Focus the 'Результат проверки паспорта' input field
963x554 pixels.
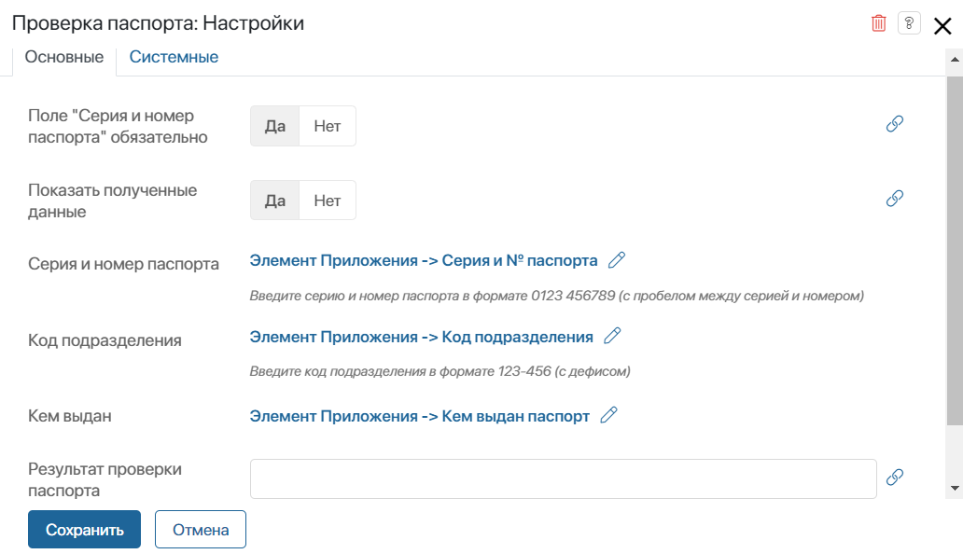coord(564,478)
